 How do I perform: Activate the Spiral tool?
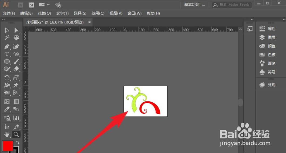coord(16,54)
